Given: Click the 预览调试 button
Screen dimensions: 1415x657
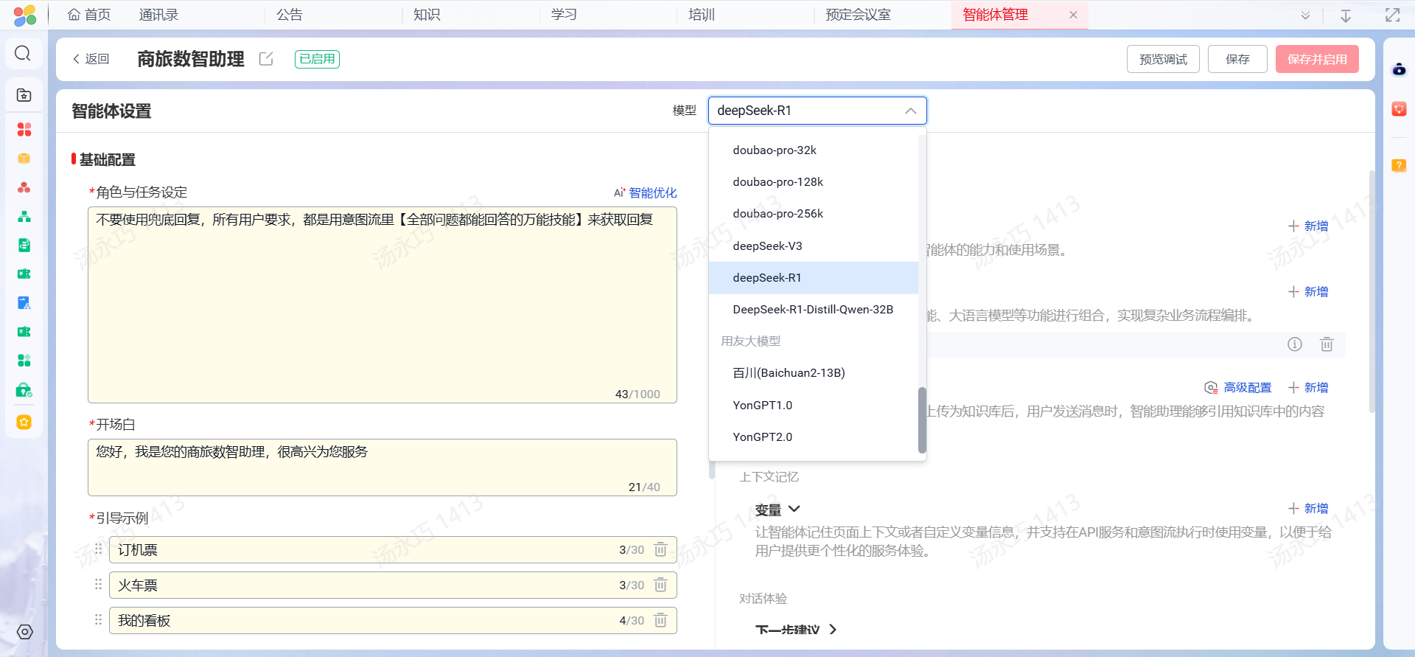Looking at the screenshot, I should coord(1163,59).
